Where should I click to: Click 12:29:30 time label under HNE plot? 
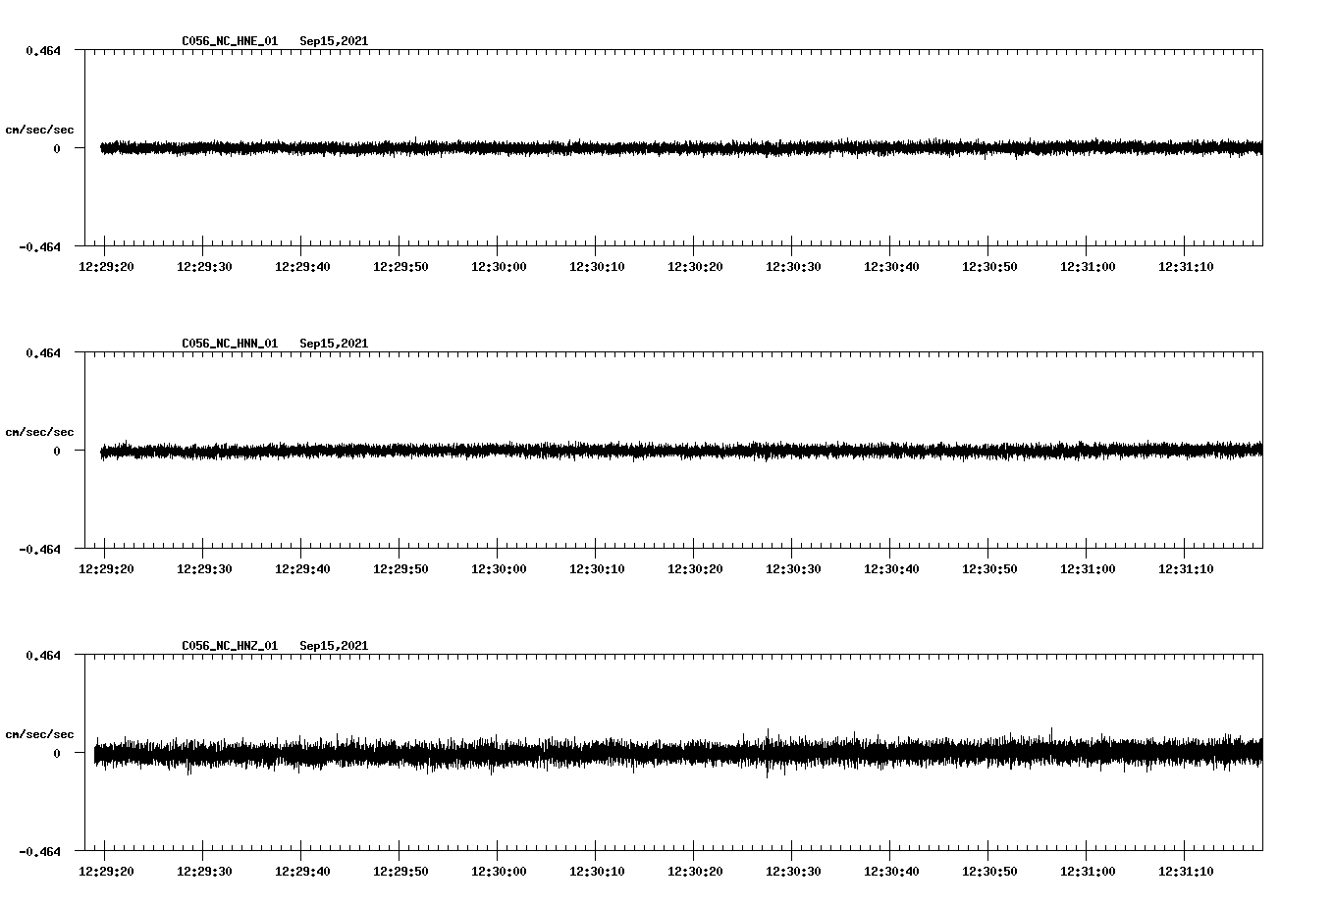point(204,267)
